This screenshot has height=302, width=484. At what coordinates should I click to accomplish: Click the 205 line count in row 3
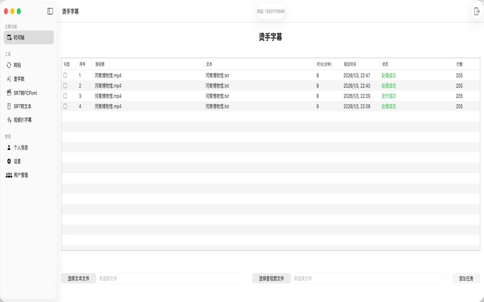[459, 96]
